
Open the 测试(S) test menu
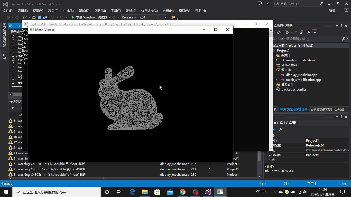[x=131, y=11]
